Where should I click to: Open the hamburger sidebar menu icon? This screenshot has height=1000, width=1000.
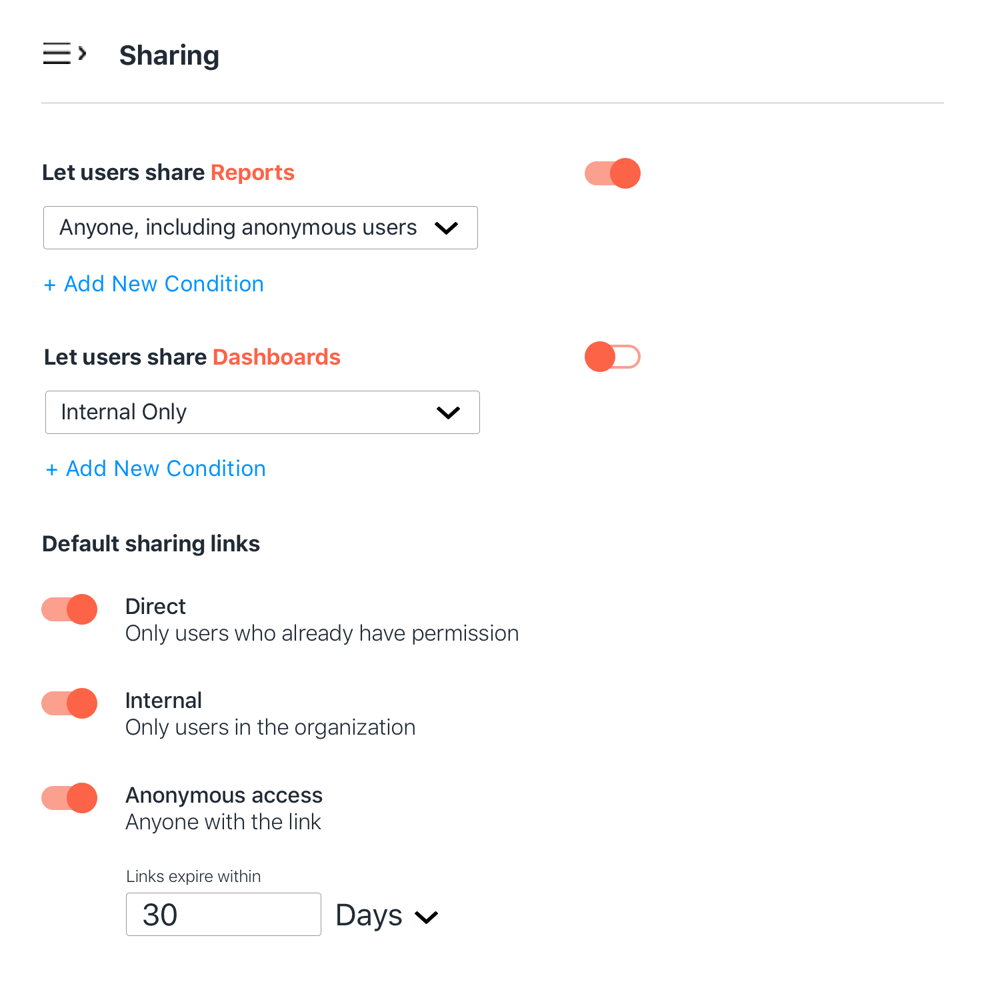pyautogui.click(x=57, y=53)
